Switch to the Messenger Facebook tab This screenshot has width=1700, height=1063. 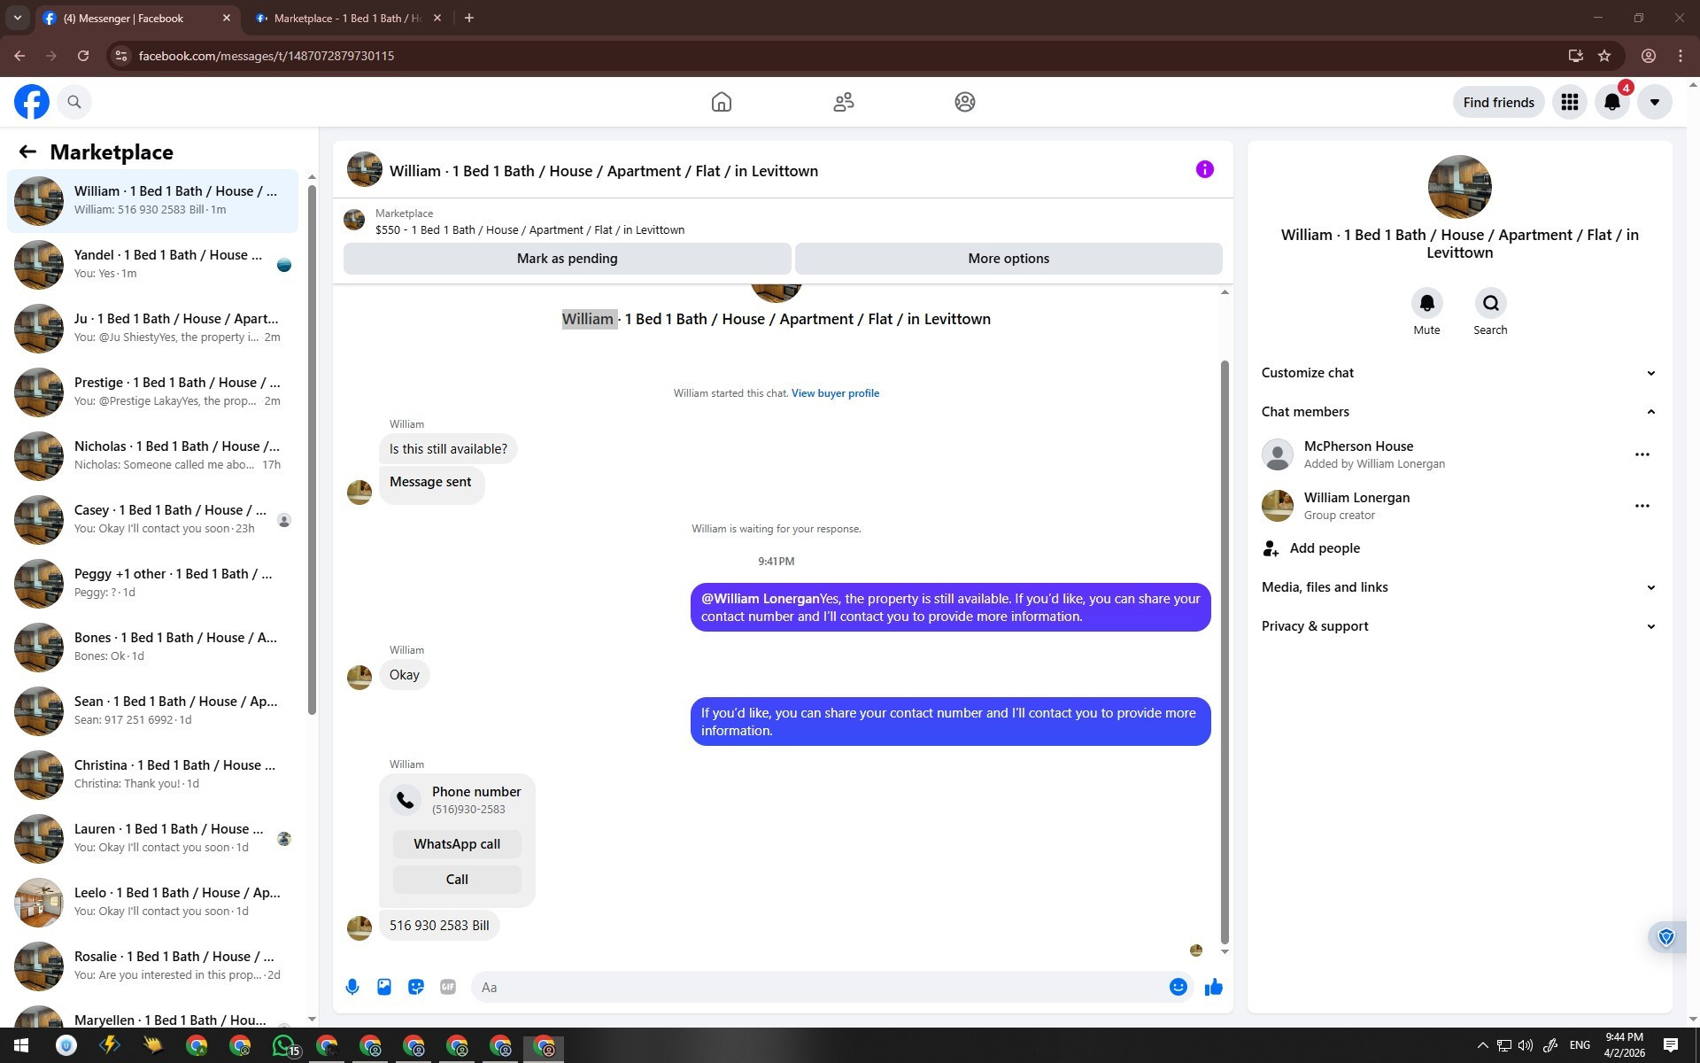click(x=136, y=18)
